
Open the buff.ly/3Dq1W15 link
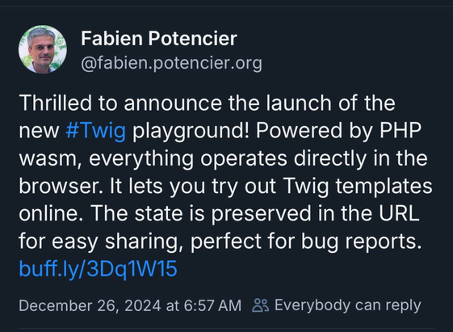(98, 269)
